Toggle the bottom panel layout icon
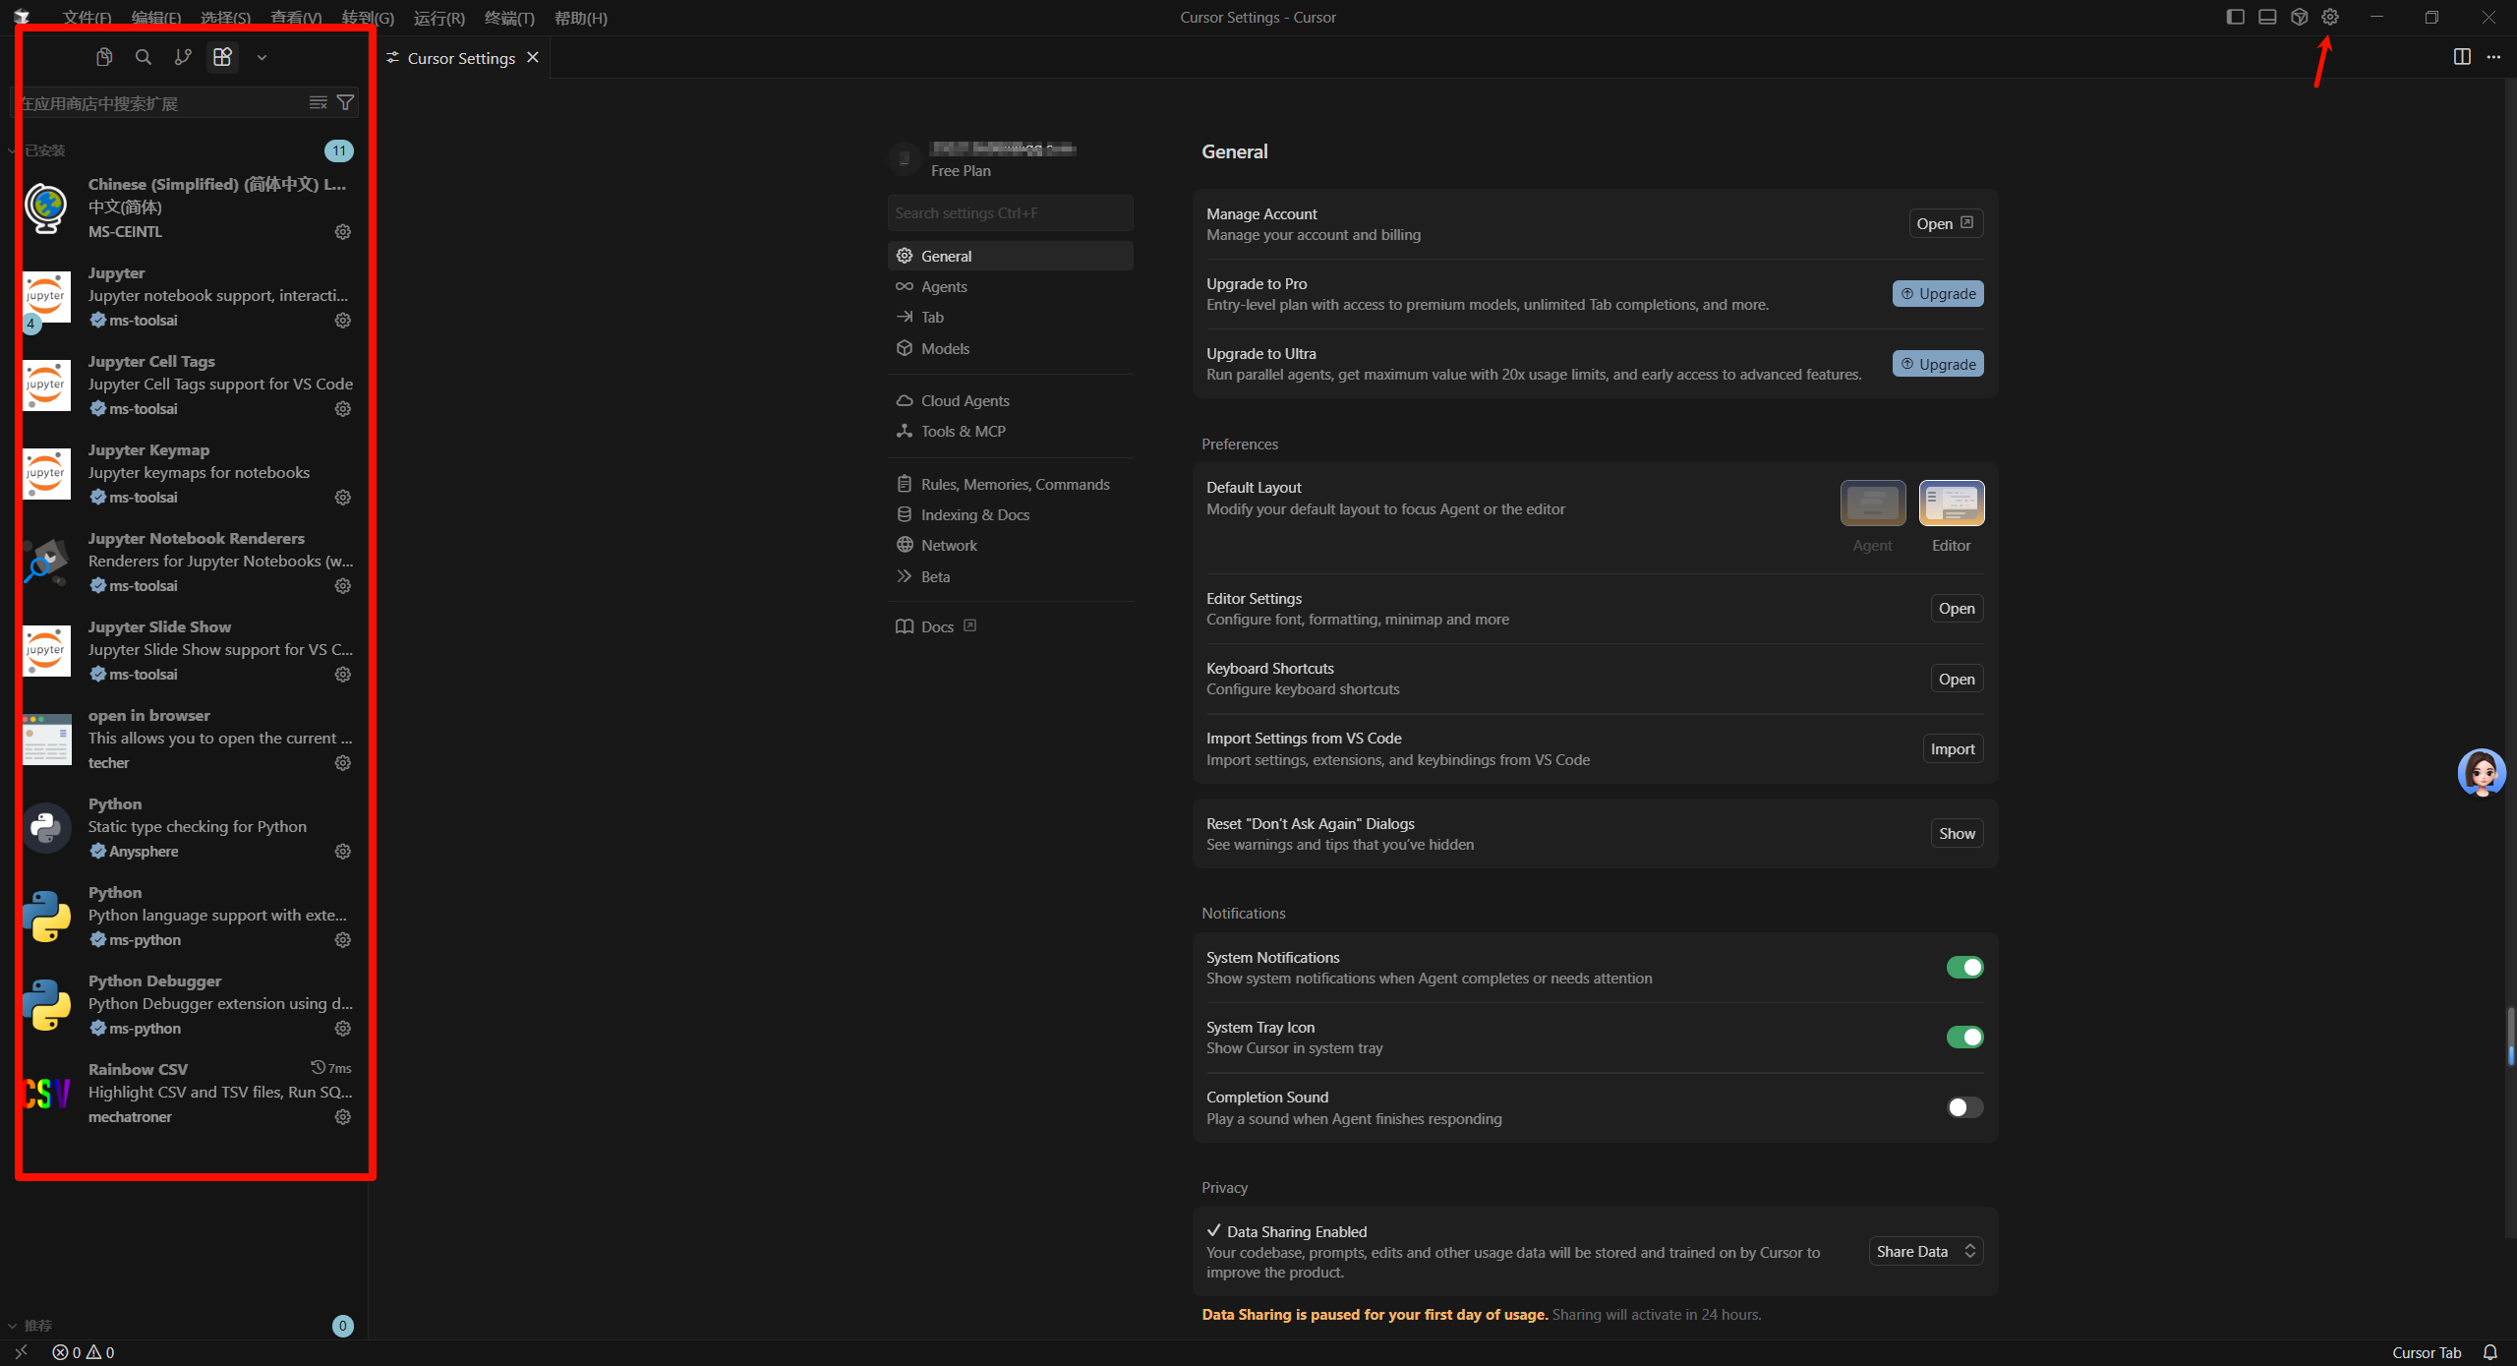The width and height of the screenshot is (2517, 1366). (x=2267, y=17)
